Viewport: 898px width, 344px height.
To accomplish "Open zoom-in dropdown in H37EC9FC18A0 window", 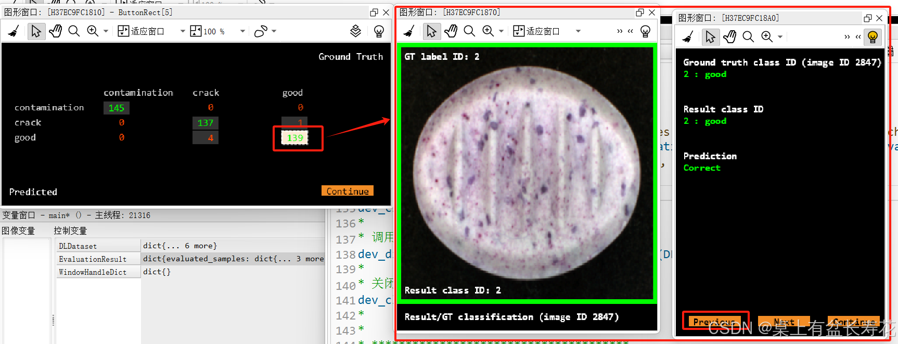I will (x=780, y=37).
